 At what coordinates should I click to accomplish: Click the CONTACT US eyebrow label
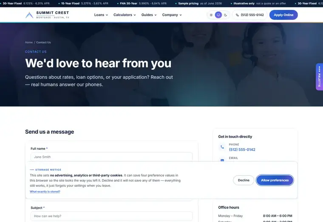pos(36,52)
